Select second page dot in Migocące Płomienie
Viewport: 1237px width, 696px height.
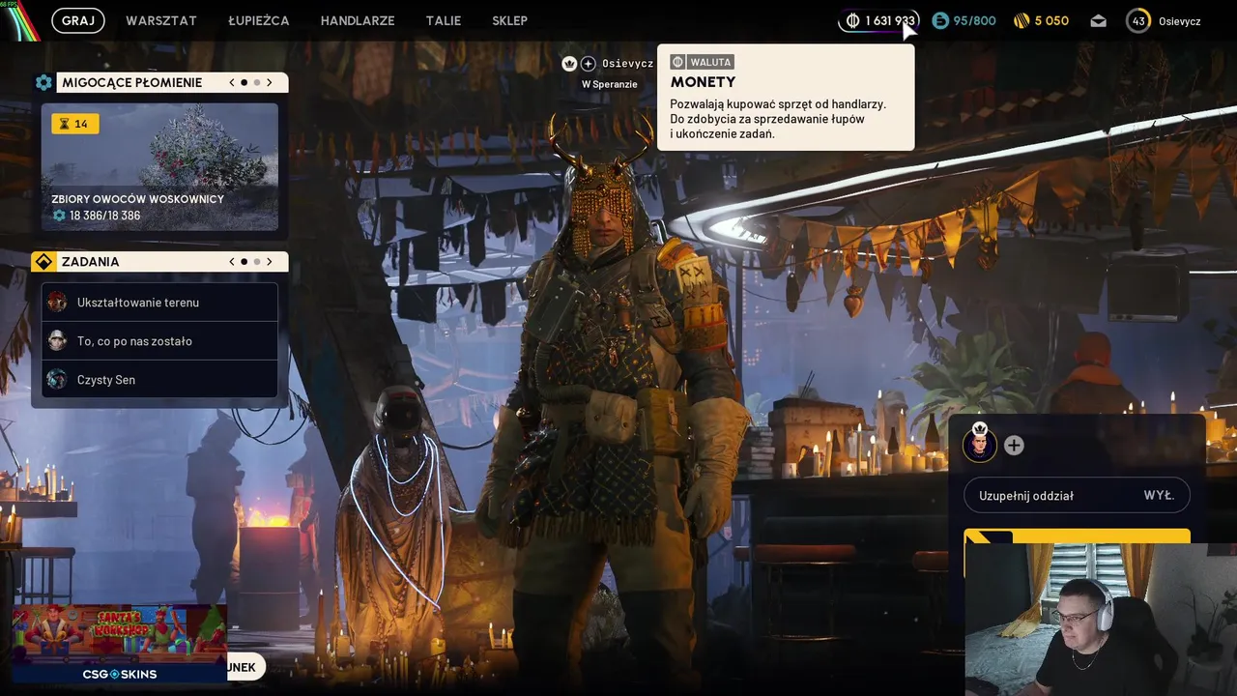(x=257, y=82)
